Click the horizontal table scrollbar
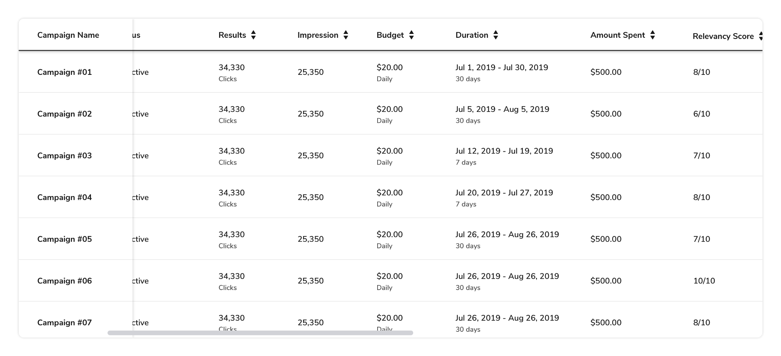The image size is (781, 356). [260, 333]
